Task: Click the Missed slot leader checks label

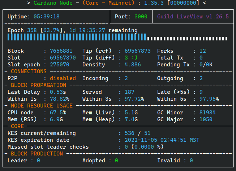Action: coord(48,147)
